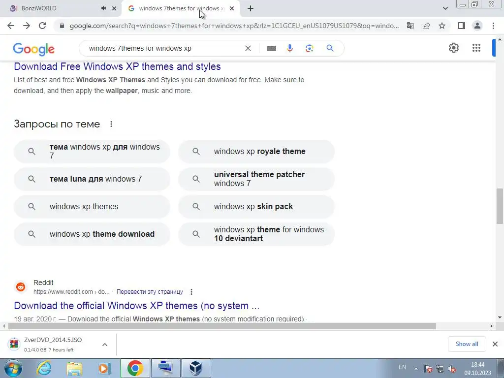Click the address bar URL
Viewport: 504px width, 378px height.
click(234, 26)
